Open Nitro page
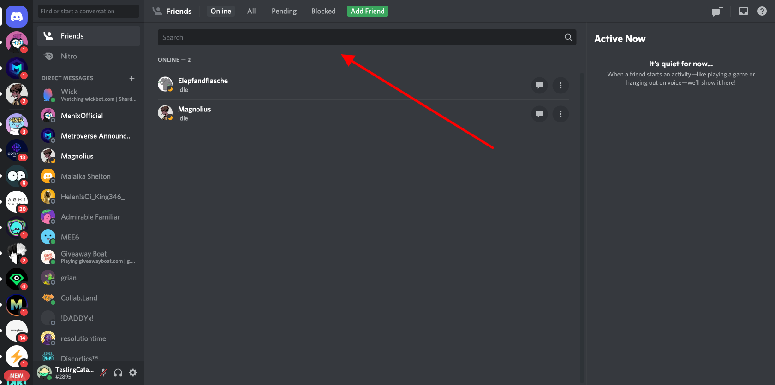 tap(89, 56)
